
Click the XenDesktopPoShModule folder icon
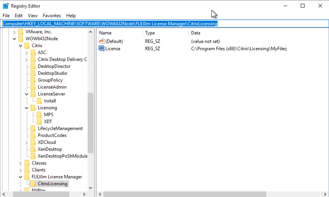pyautogui.click(x=33, y=156)
